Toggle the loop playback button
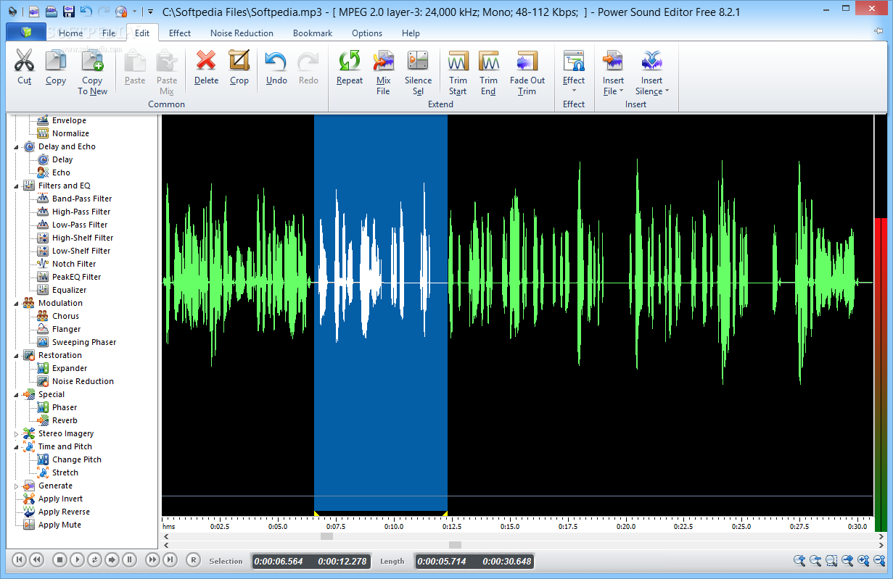893x579 pixels. coord(94,559)
